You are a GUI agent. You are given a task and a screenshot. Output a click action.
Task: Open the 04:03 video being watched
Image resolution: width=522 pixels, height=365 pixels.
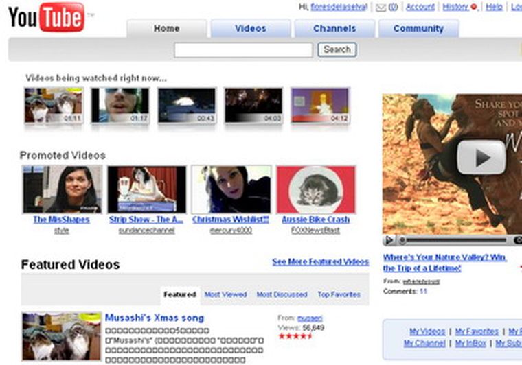pos(253,106)
